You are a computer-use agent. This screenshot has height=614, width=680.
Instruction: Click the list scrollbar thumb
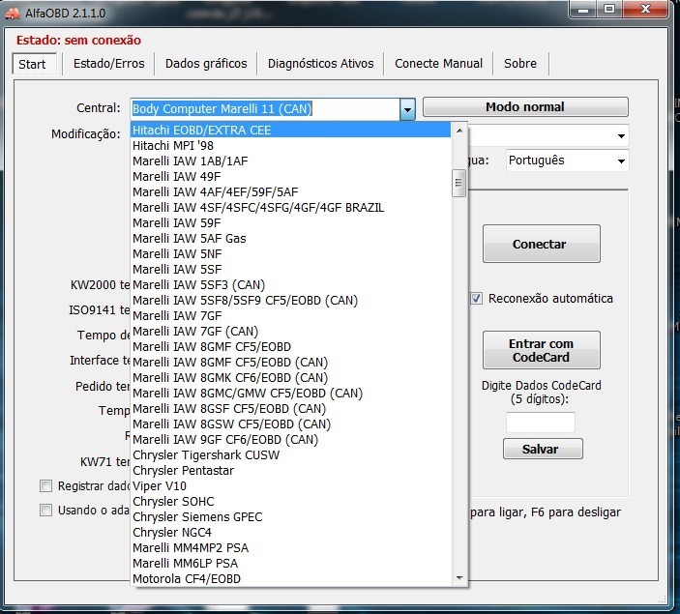[x=458, y=183]
